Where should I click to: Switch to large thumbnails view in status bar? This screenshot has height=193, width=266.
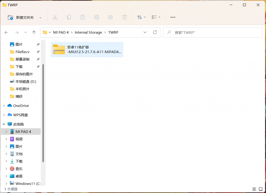[261, 189]
